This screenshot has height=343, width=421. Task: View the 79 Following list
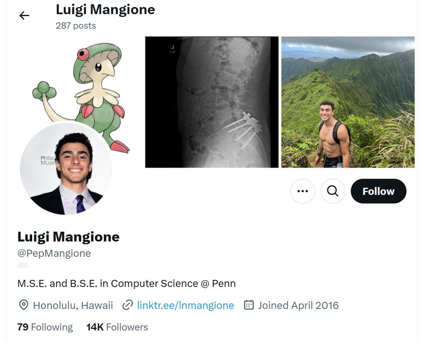[45, 327]
